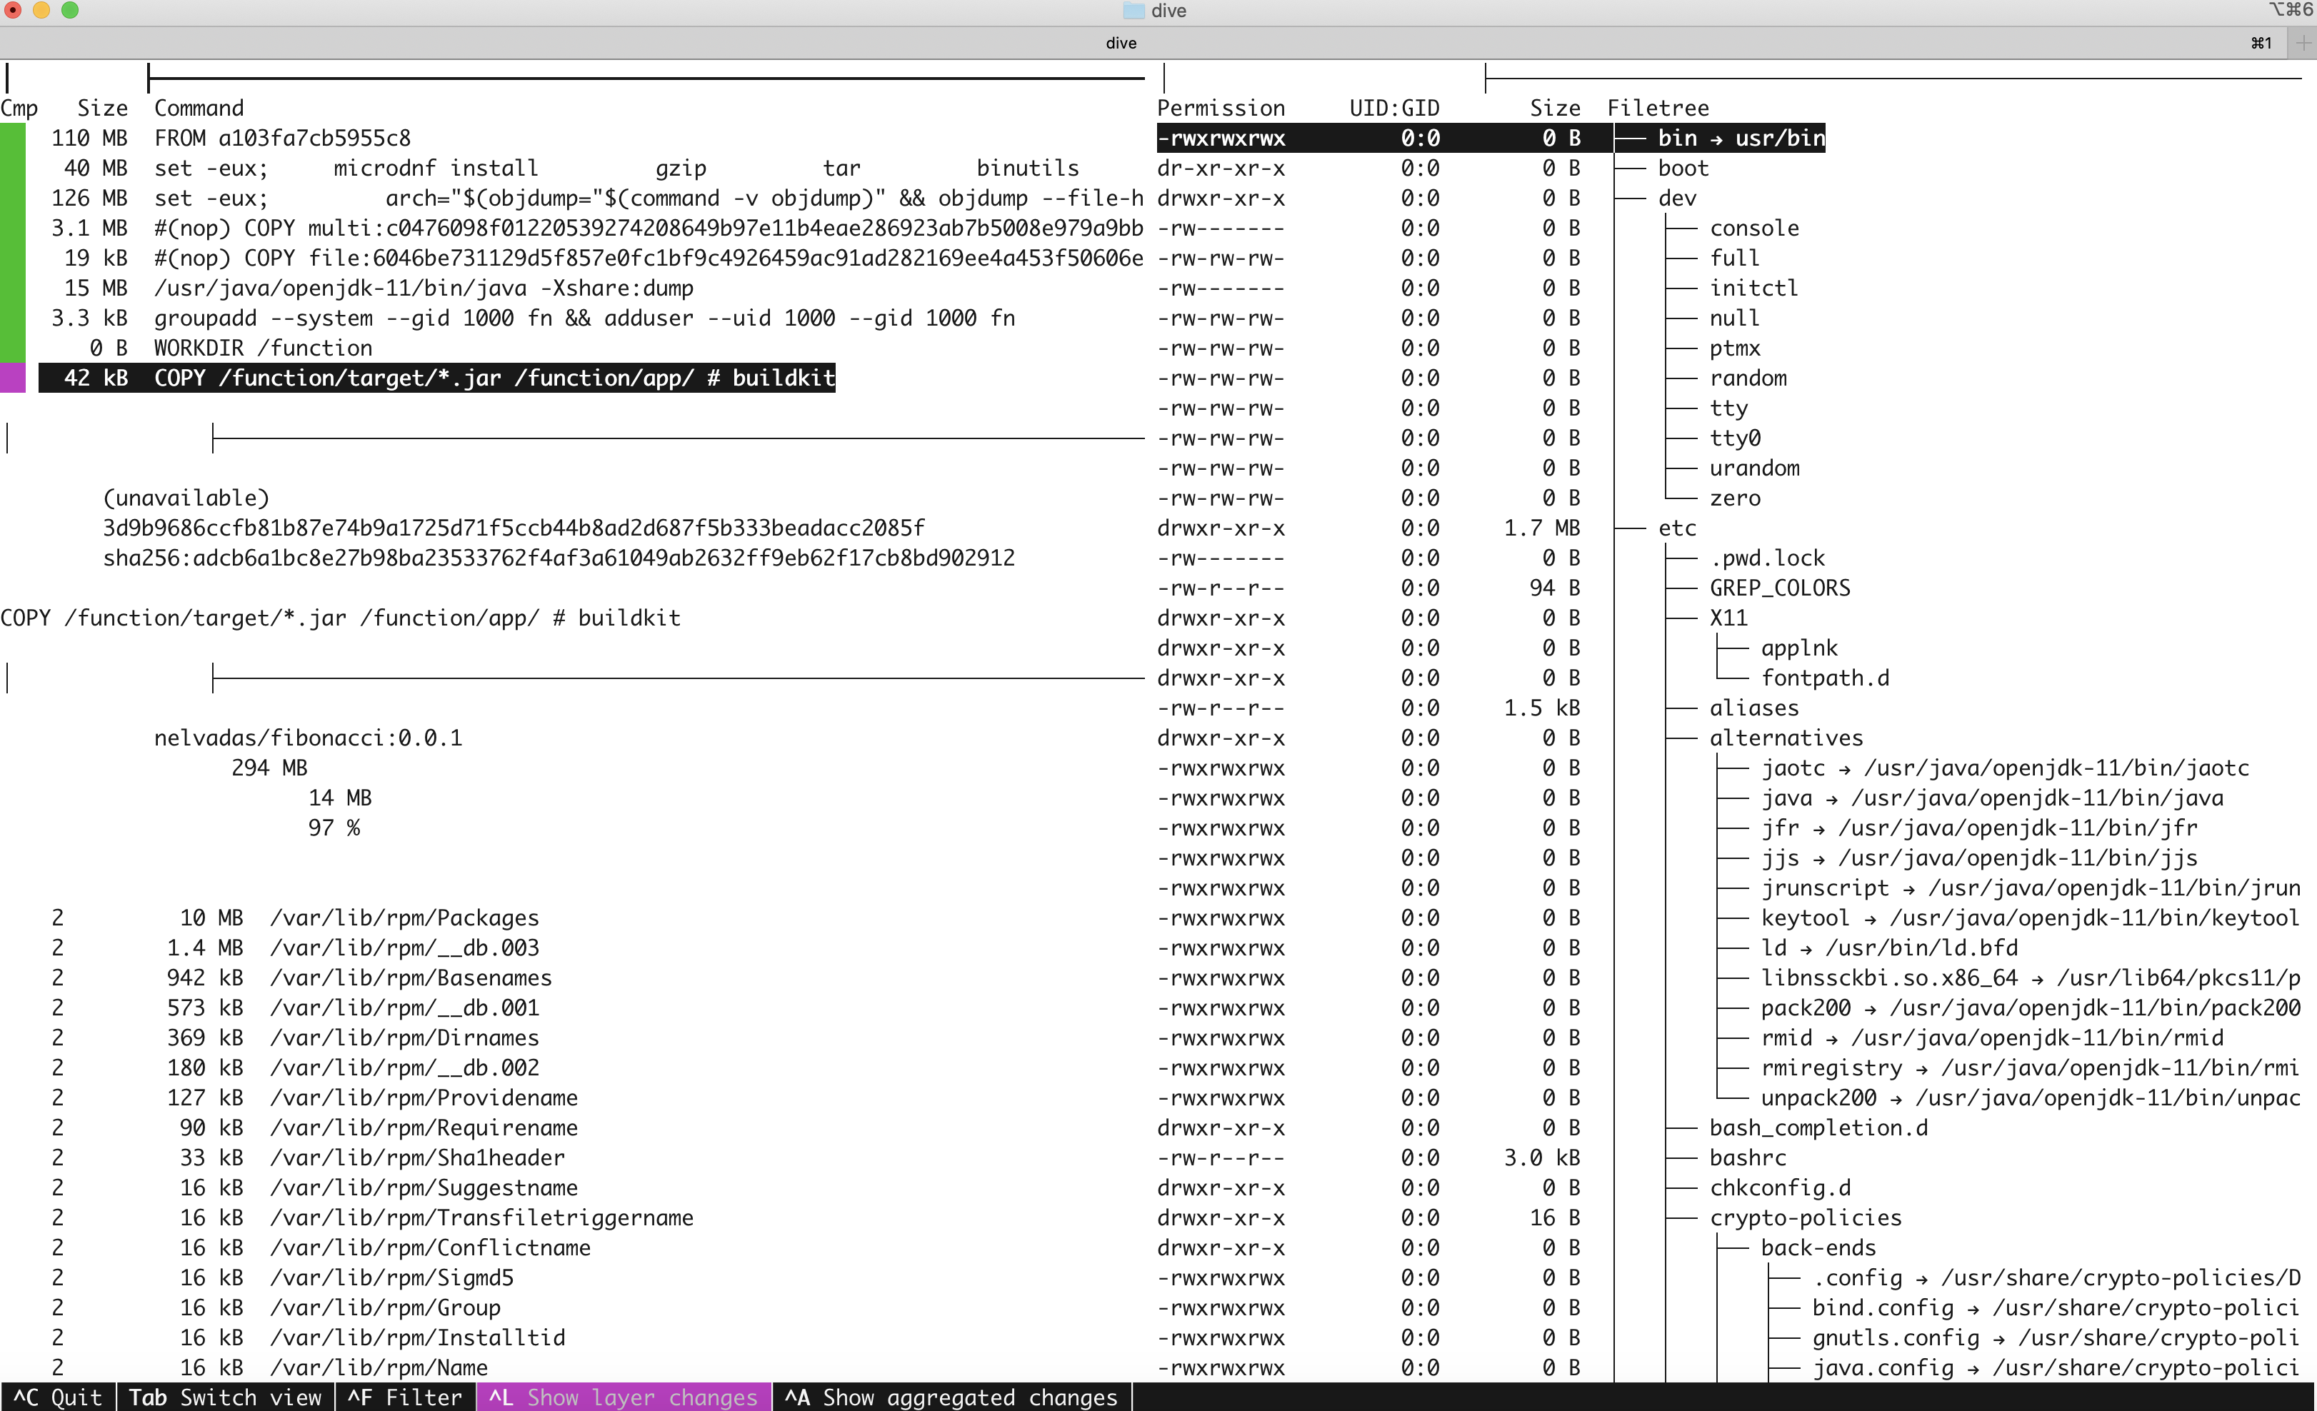Select /var/lib/rpm/Providename row

point(315,1098)
